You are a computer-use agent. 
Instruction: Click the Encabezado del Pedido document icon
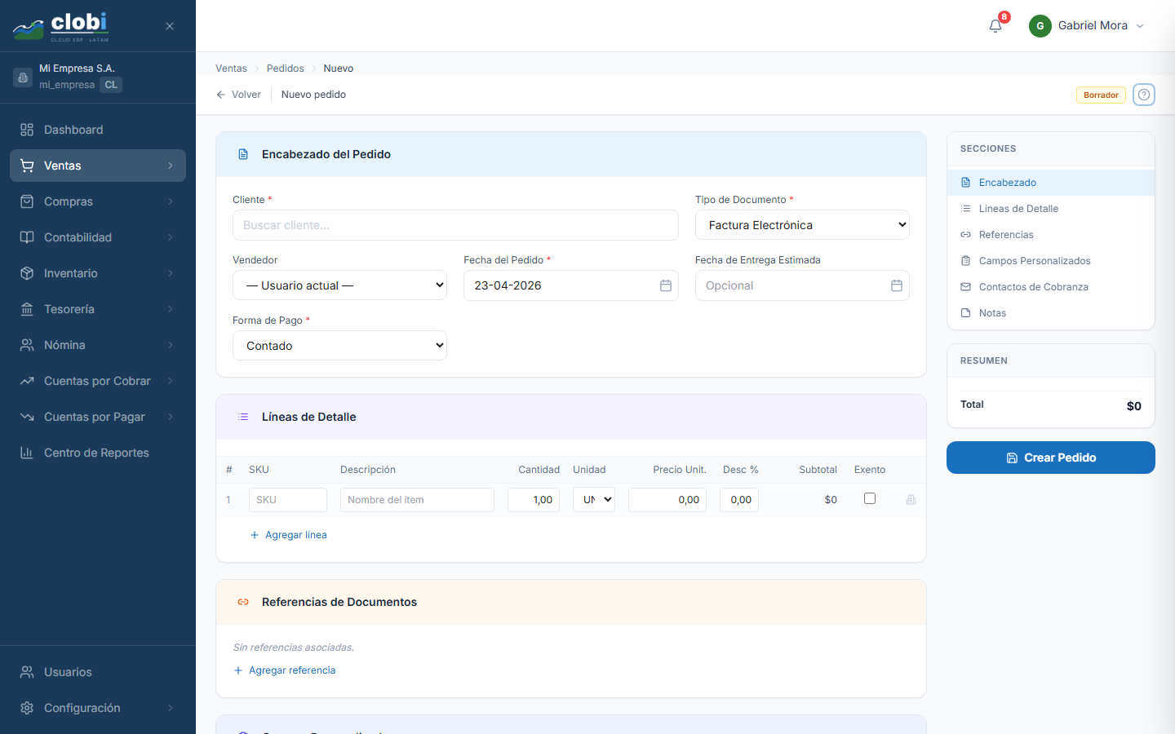[x=243, y=154]
